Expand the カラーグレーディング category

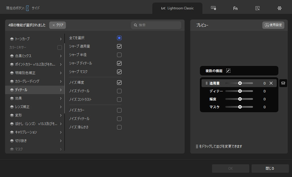click(60, 81)
